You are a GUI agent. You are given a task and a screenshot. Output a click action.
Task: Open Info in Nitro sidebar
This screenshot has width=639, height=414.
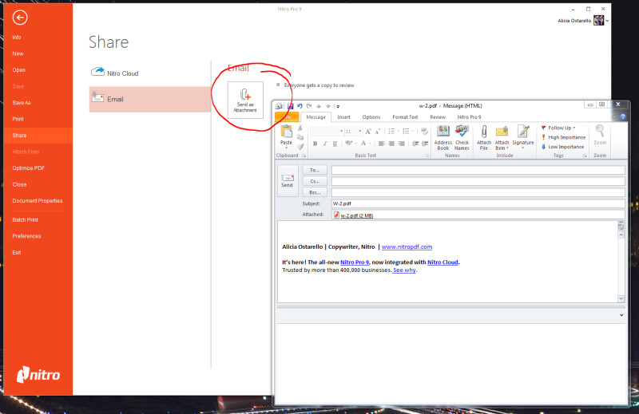[17, 37]
